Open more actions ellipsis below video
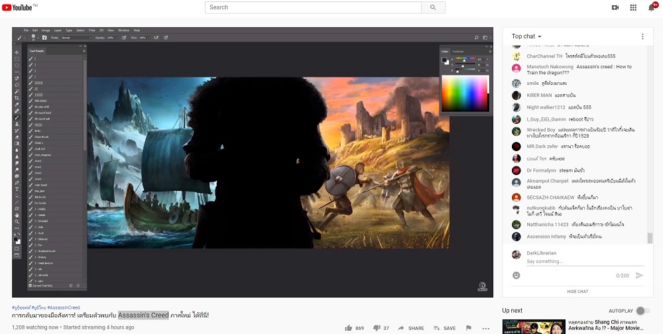663x334 pixels. coord(486,328)
